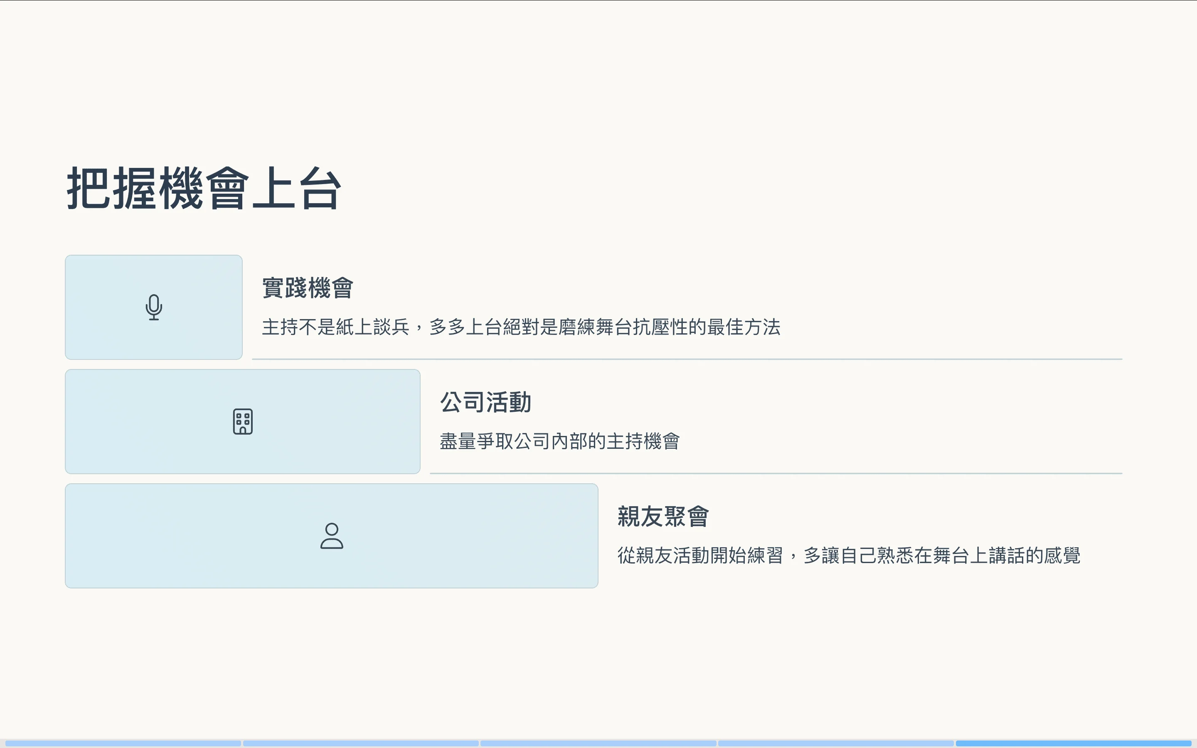Click the sentence starting 從親友活動開始練習

coord(849,556)
